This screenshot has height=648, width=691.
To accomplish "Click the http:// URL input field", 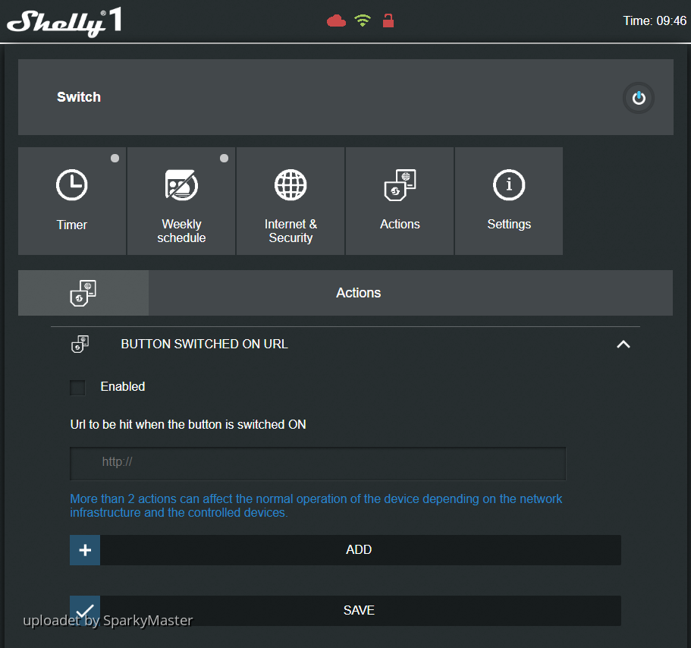I will pos(318,463).
